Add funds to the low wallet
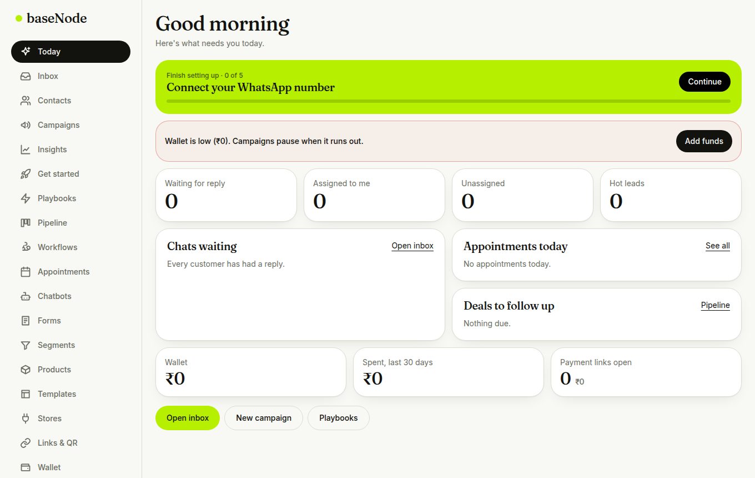Image resolution: width=755 pixels, height=478 pixels. (x=704, y=141)
